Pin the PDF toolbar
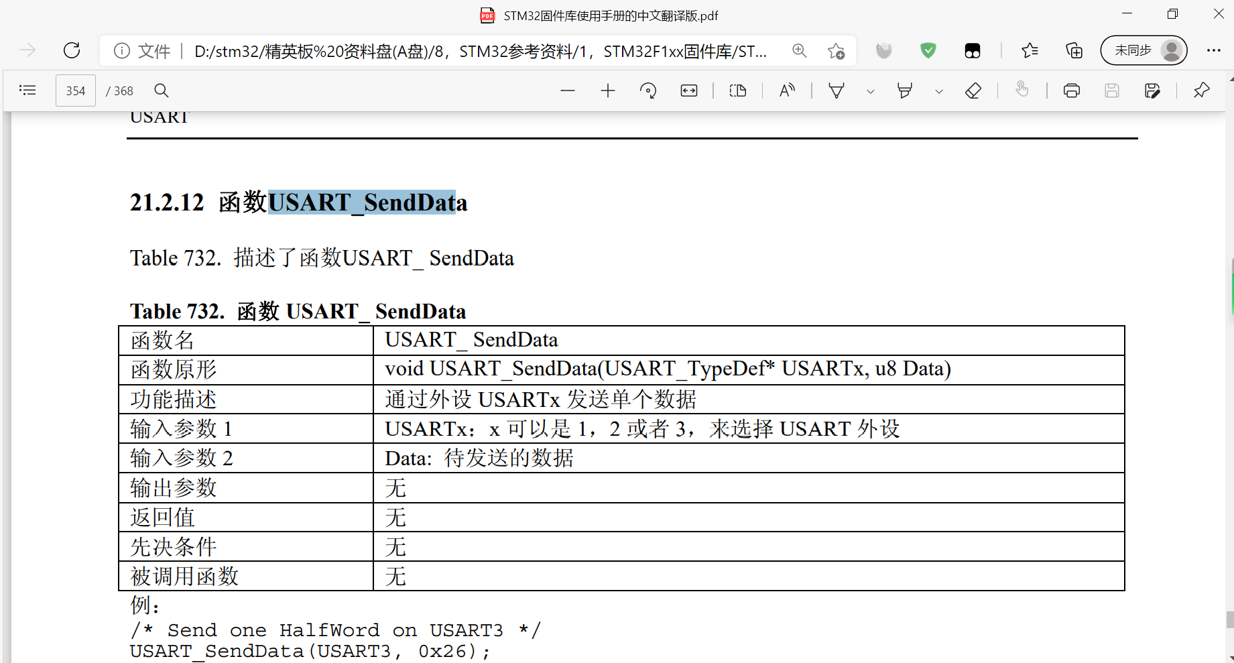This screenshot has width=1234, height=663. [1201, 91]
